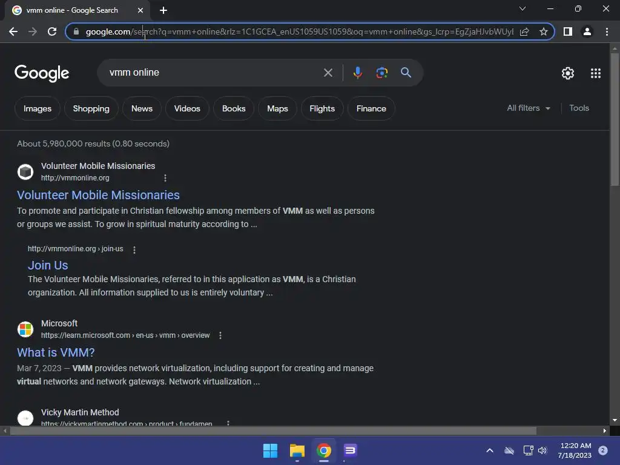Expand the All filters dropdown
The width and height of the screenshot is (620, 465).
528,108
